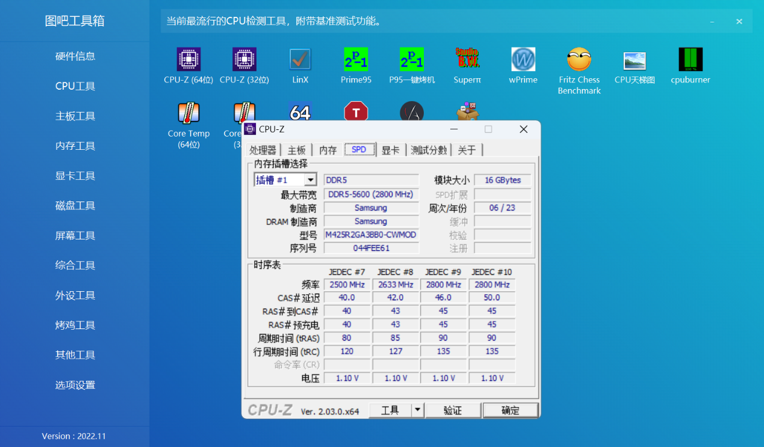Image resolution: width=764 pixels, height=447 pixels.
Task: Click the Samsung value beside 制造商
Action: 371,208
